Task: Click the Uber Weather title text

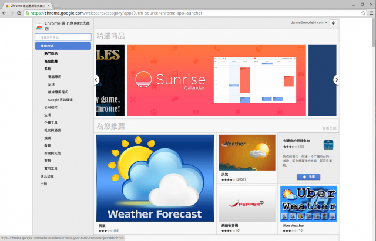Action: tap(293, 225)
